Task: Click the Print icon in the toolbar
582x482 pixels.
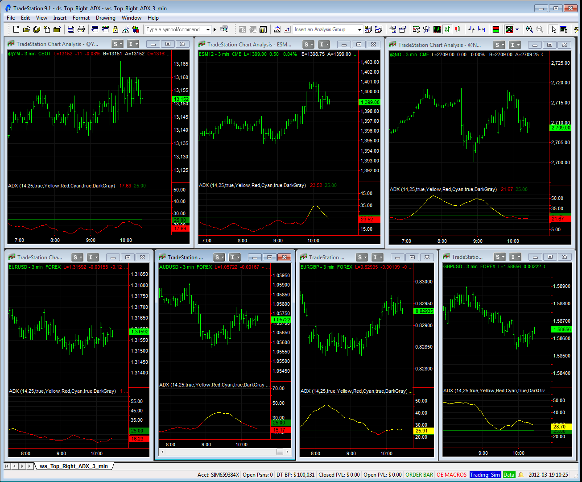Action: [x=81, y=29]
